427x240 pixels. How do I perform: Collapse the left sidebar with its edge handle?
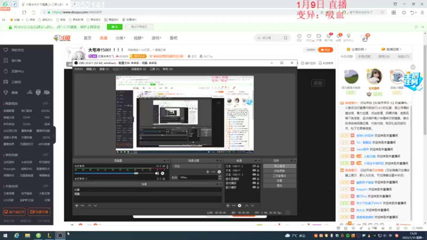tap(54, 135)
